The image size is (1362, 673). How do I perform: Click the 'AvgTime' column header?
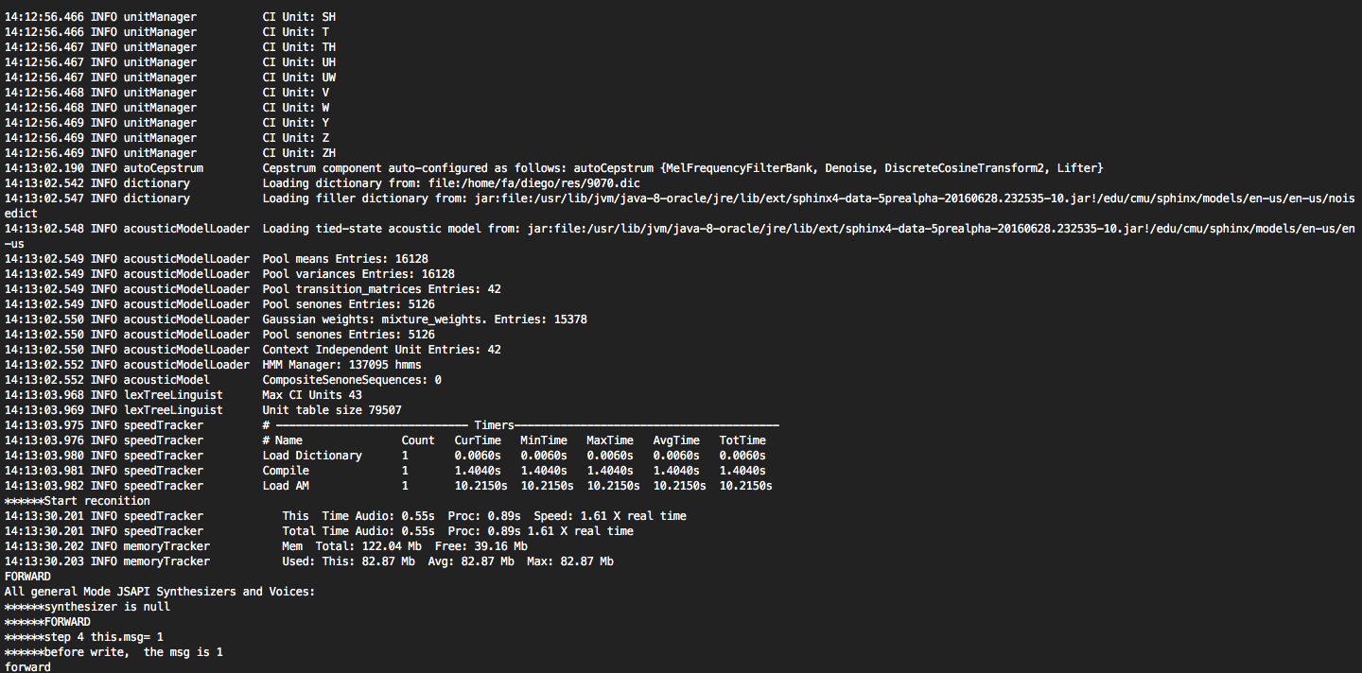pos(676,440)
